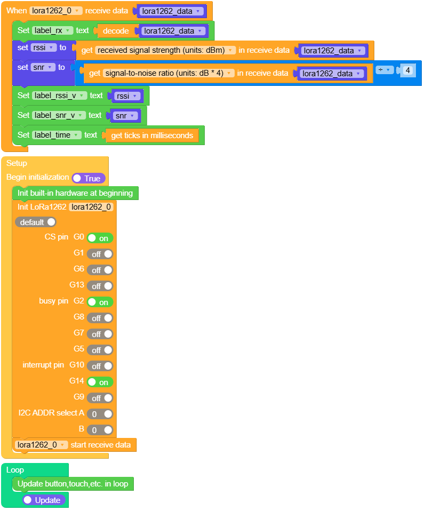Open received signal strength dropdown

coord(165,50)
